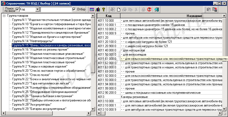The height and width of the screenshot is (117, 228).
Task: Select 'Группа N 15' tires node
Action: point(51,45)
